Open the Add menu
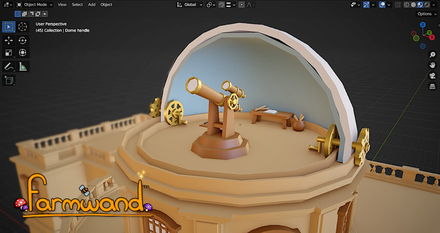 92,4
